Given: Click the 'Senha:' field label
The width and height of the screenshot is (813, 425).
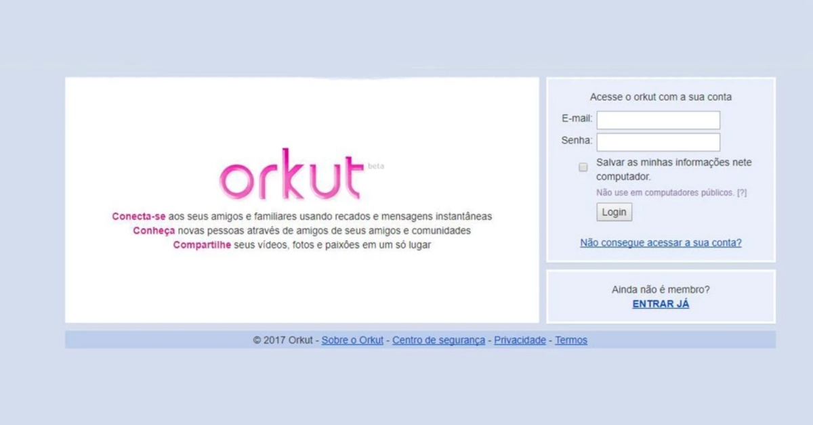Looking at the screenshot, I should (x=577, y=141).
